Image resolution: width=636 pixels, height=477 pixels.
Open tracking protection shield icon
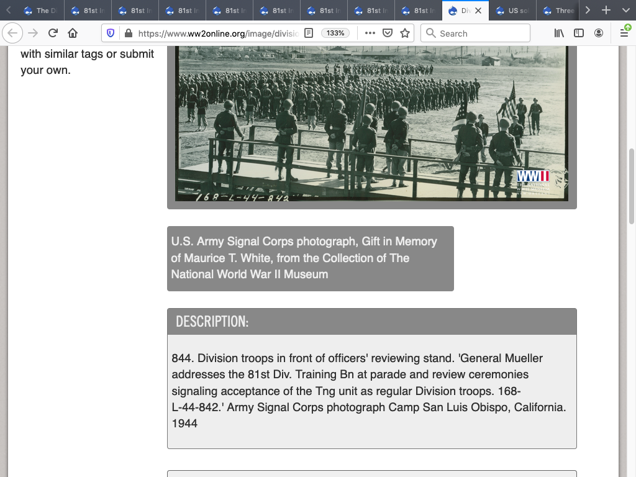tap(111, 33)
